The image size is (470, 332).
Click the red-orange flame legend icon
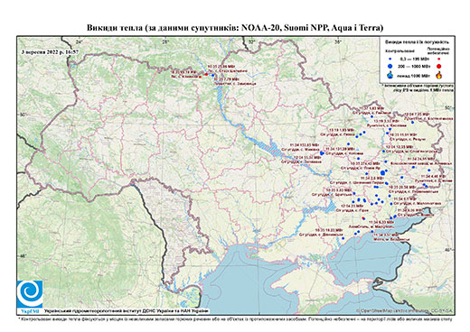[439, 75]
